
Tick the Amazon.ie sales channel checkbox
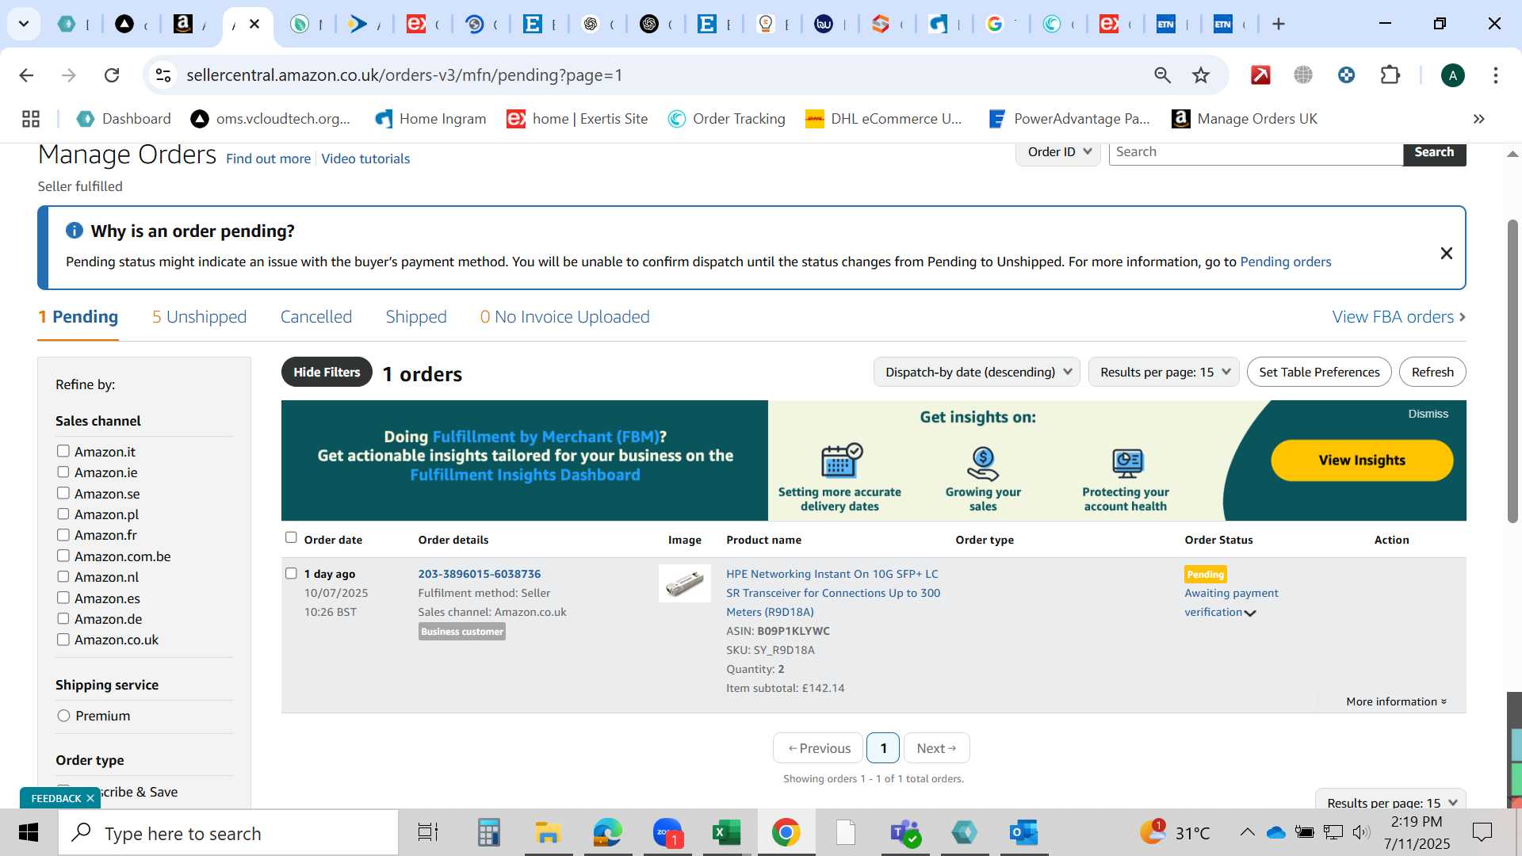point(63,472)
